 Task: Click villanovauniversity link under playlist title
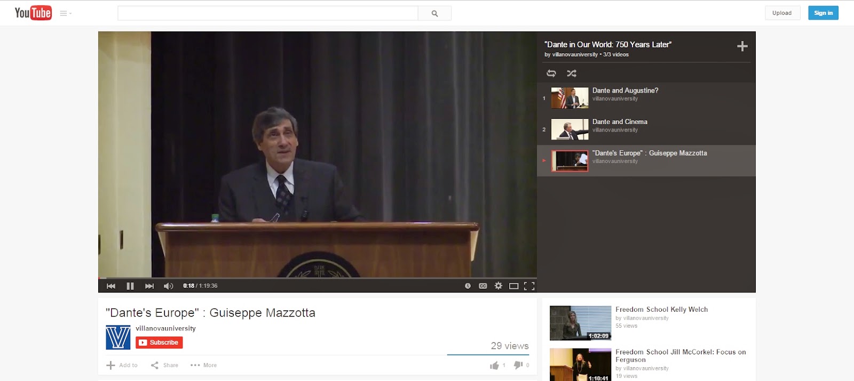(x=575, y=54)
